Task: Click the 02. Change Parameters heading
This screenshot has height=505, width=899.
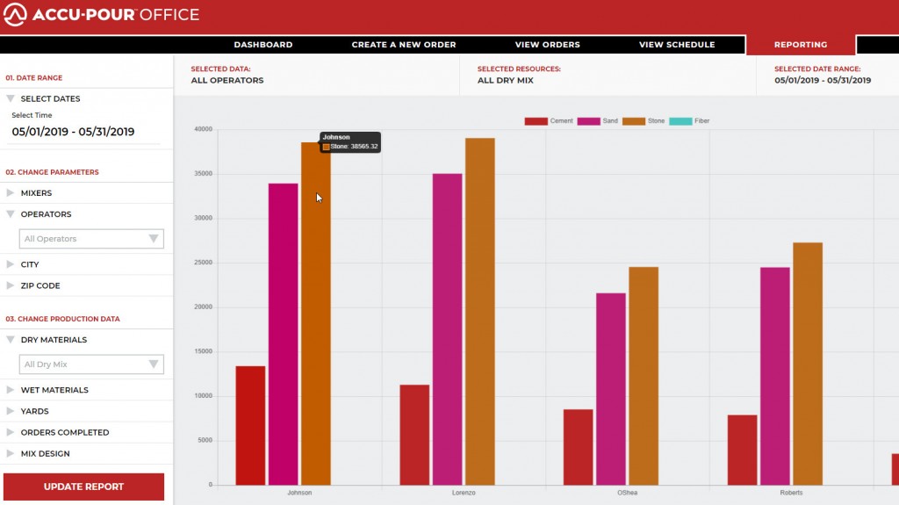Action: coord(52,172)
